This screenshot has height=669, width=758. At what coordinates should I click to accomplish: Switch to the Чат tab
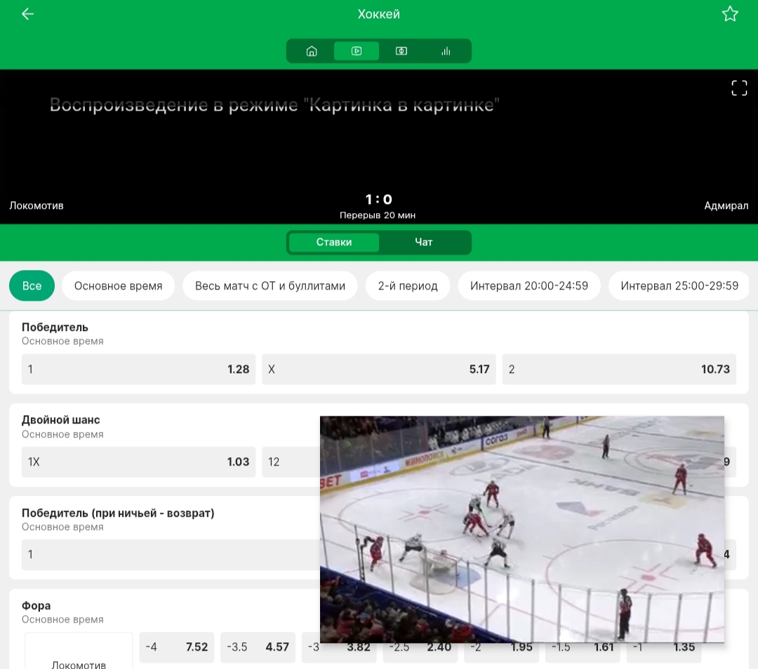pyautogui.click(x=424, y=242)
